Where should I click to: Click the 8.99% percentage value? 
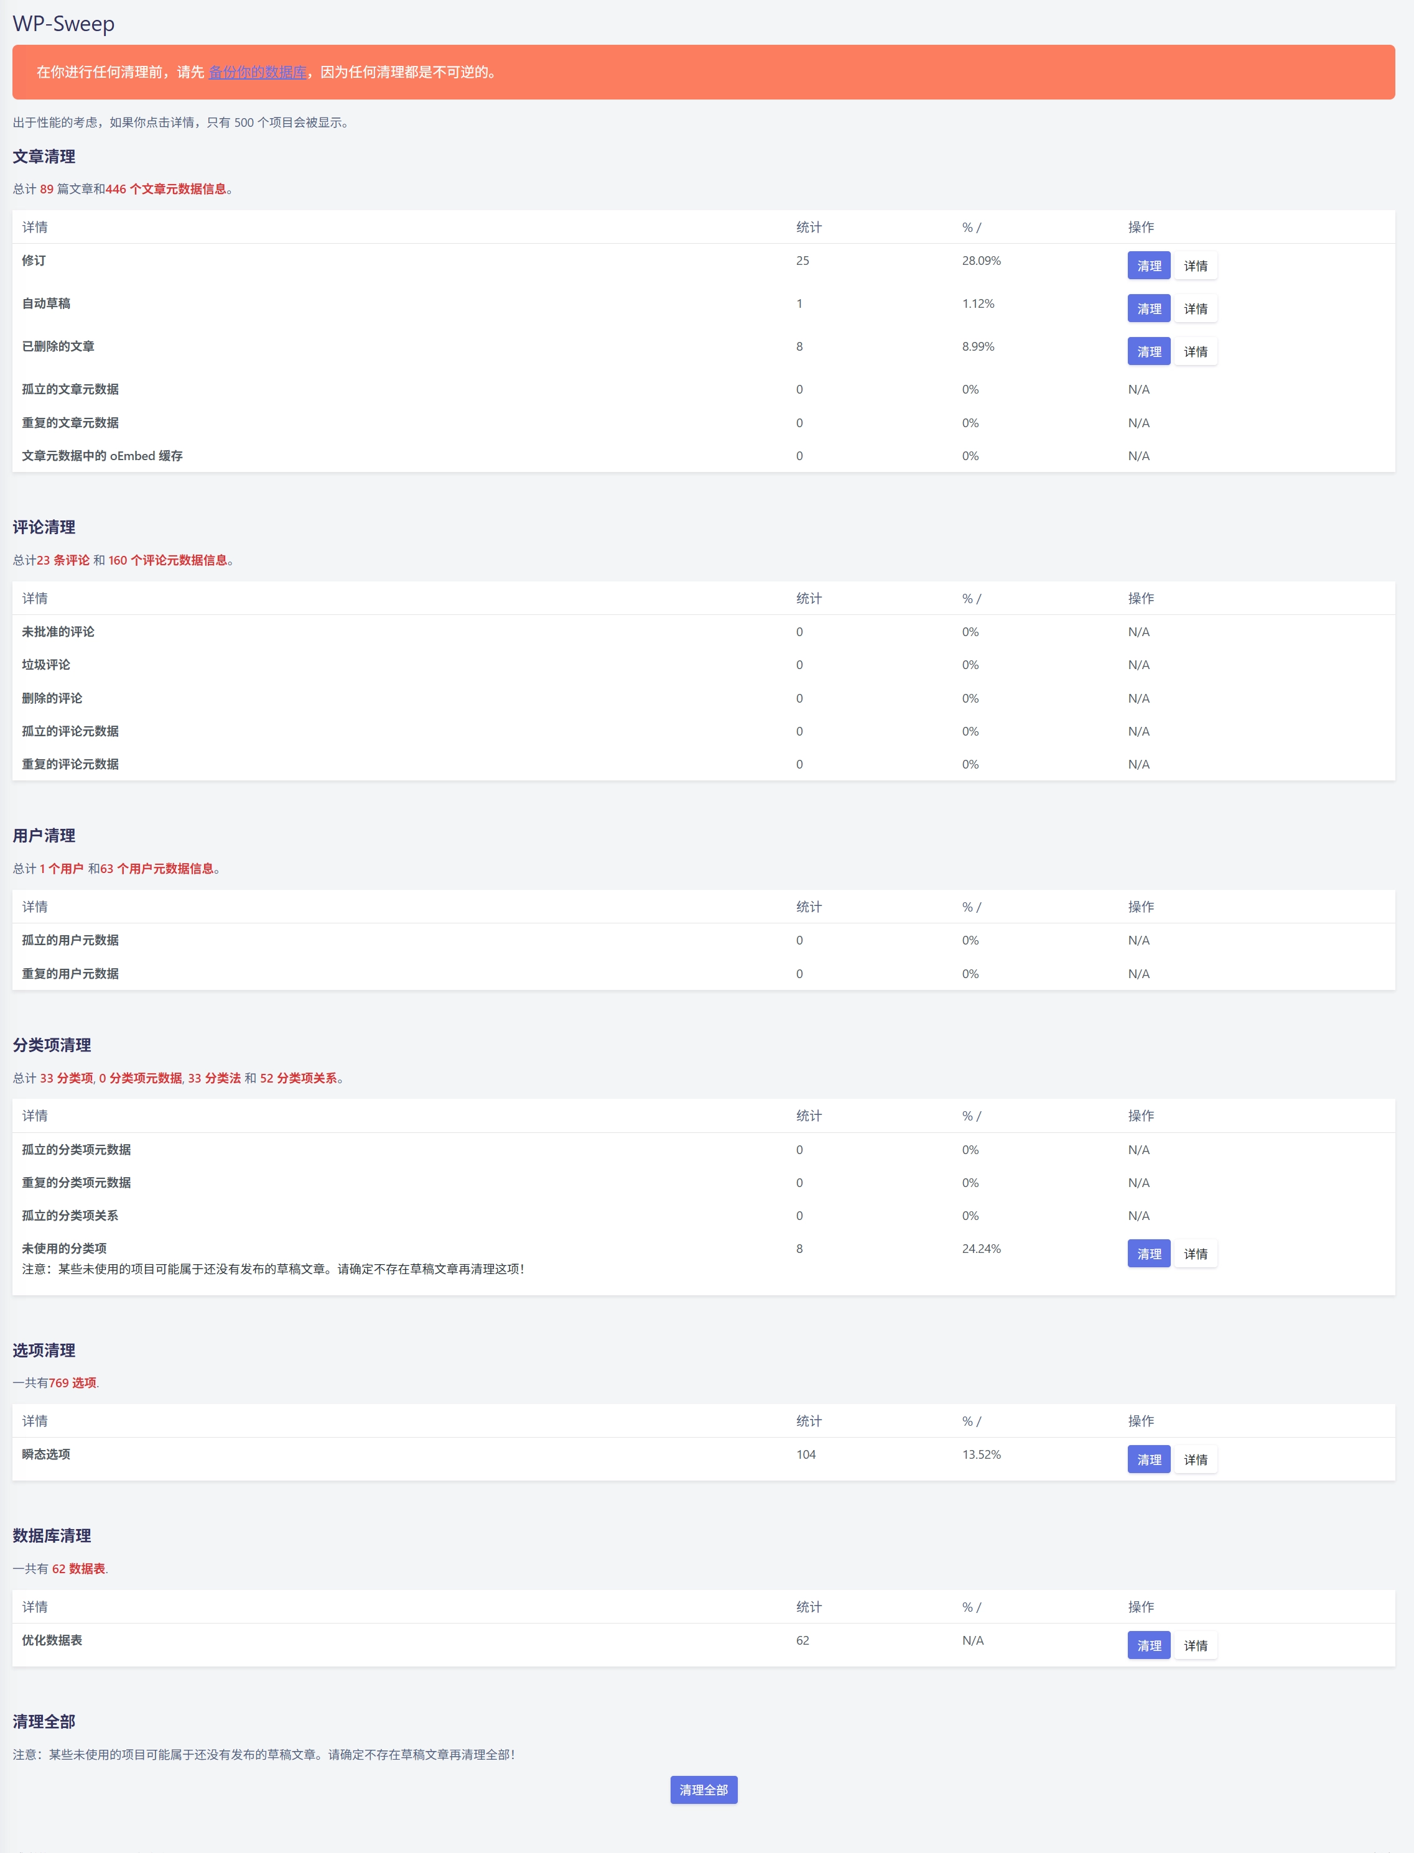978,346
